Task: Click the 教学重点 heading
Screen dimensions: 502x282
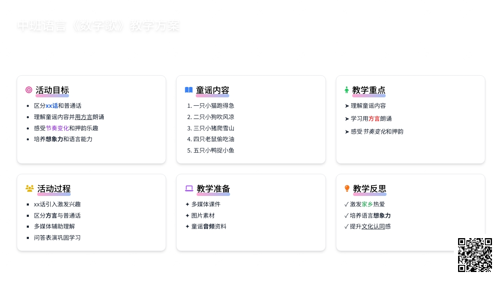Action: [x=369, y=90]
